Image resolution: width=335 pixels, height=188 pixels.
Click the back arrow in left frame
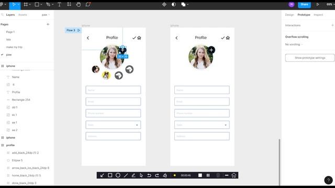pyautogui.click(x=88, y=38)
